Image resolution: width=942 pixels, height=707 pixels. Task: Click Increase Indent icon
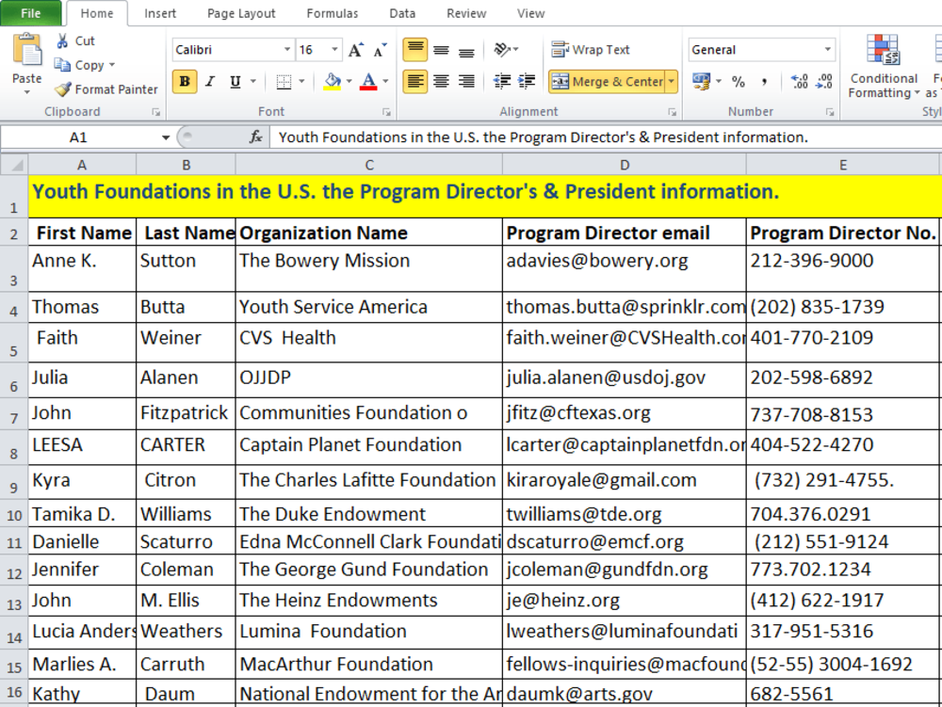pos(527,81)
